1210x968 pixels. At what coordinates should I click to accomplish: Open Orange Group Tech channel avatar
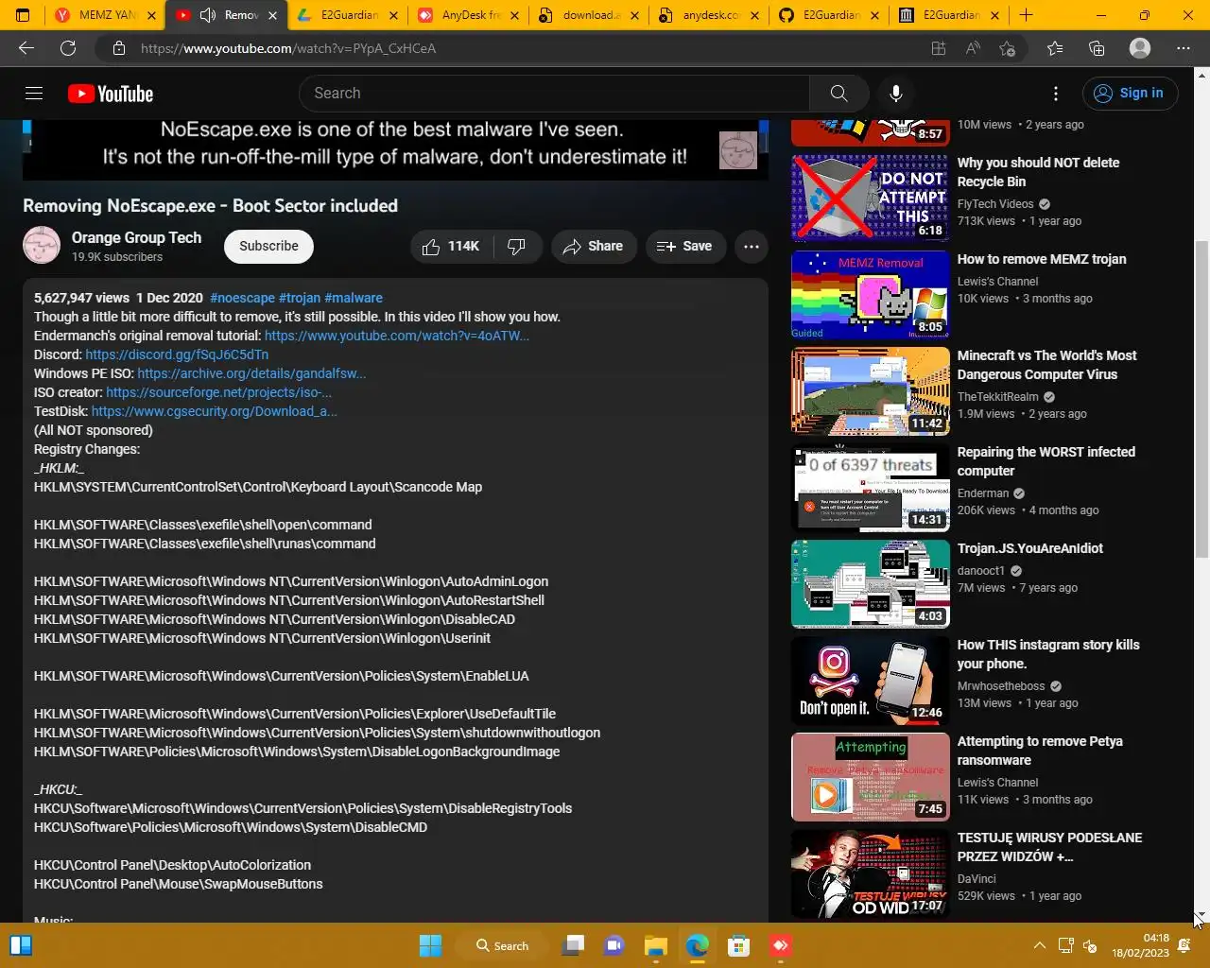42,246
